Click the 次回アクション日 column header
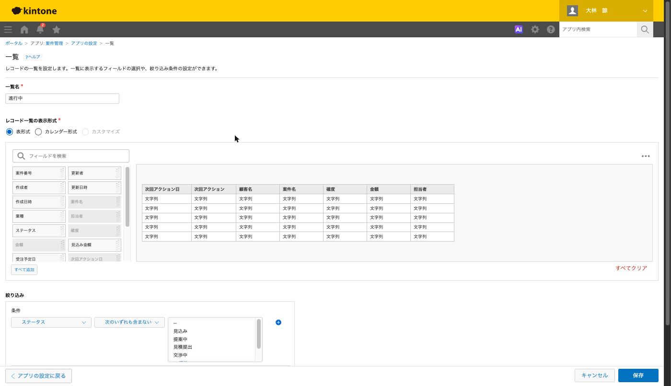 [x=167, y=189]
